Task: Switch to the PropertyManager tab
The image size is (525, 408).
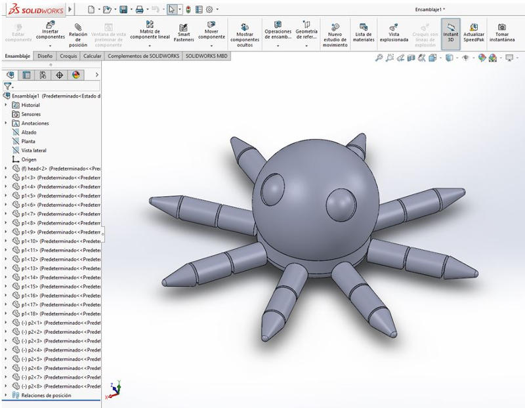Action: pyautogui.click(x=26, y=75)
